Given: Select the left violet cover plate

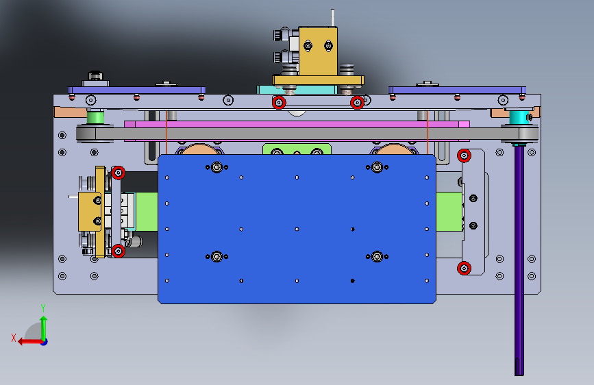Looking at the screenshot, I should click(x=137, y=90).
